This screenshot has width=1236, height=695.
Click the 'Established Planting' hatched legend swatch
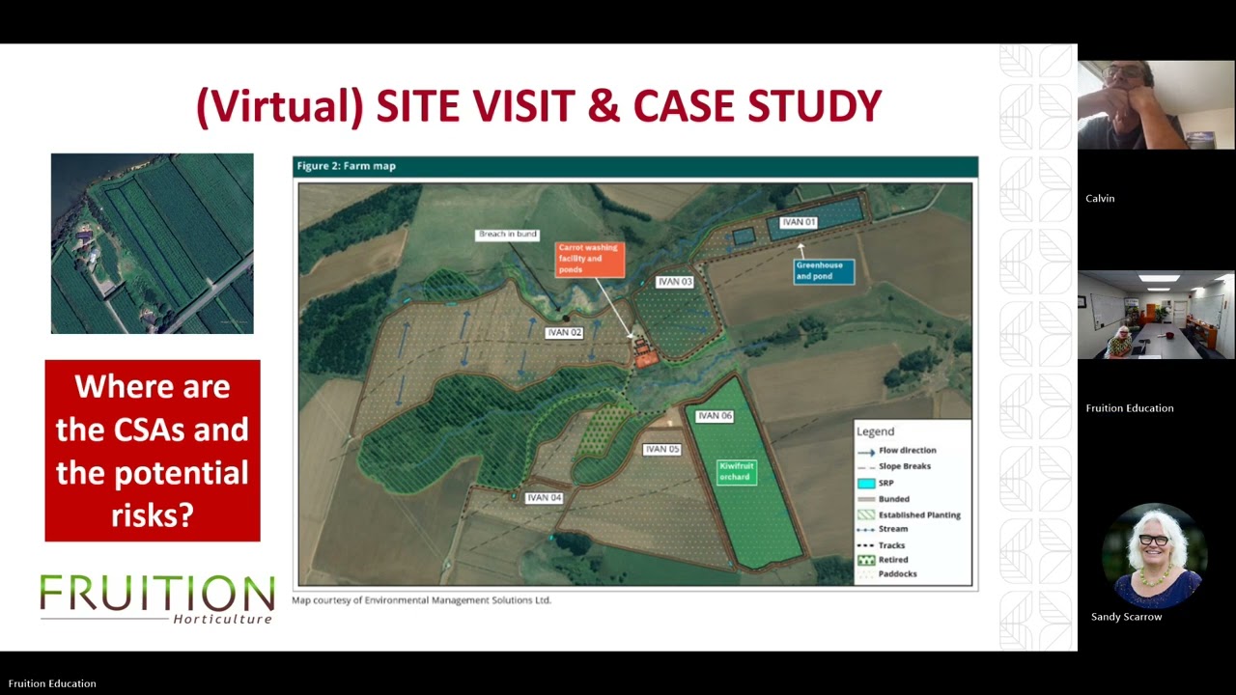tap(866, 514)
